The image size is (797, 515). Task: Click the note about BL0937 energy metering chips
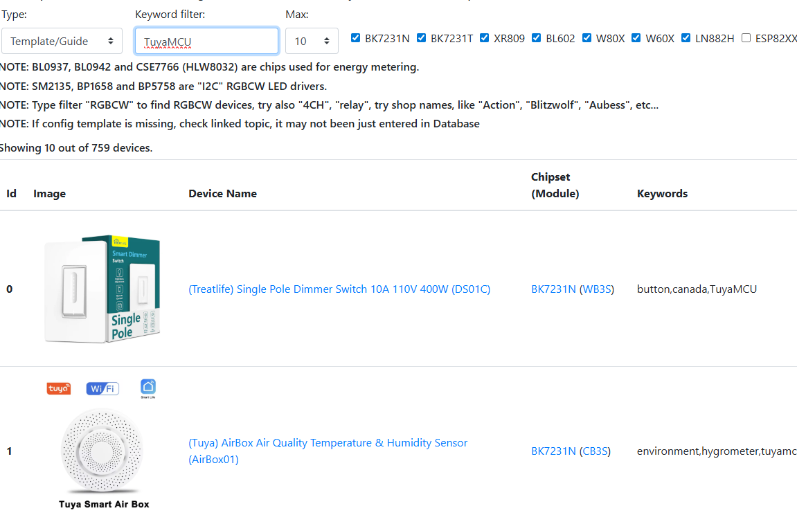click(209, 67)
